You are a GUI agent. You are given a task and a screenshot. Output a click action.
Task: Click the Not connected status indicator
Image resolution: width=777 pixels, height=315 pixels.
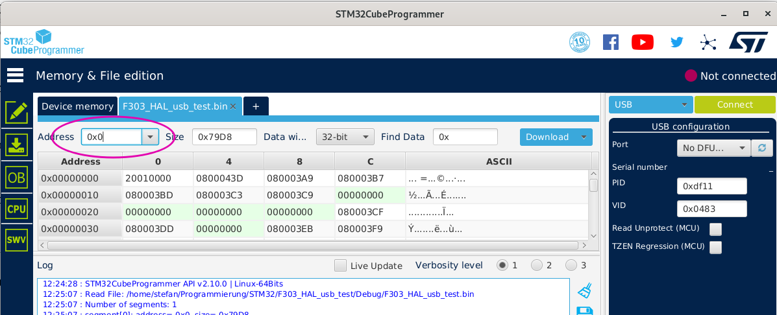(x=730, y=76)
